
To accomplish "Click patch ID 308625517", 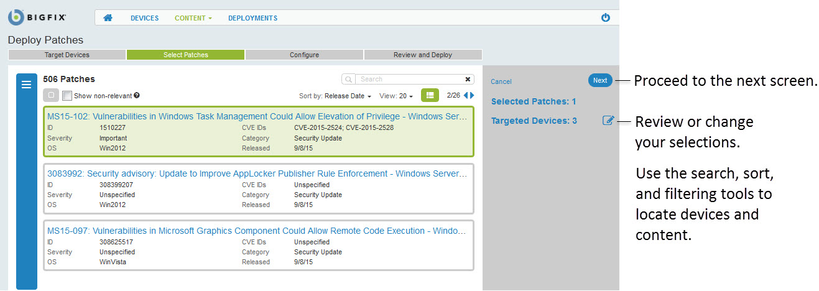I will (x=116, y=242).
